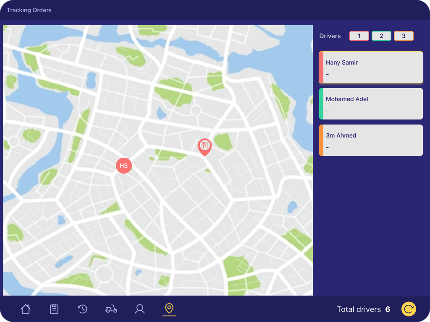The width and height of the screenshot is (430, 322).
Task: Toggle drivers filter 3
Action: pos(404,36)
